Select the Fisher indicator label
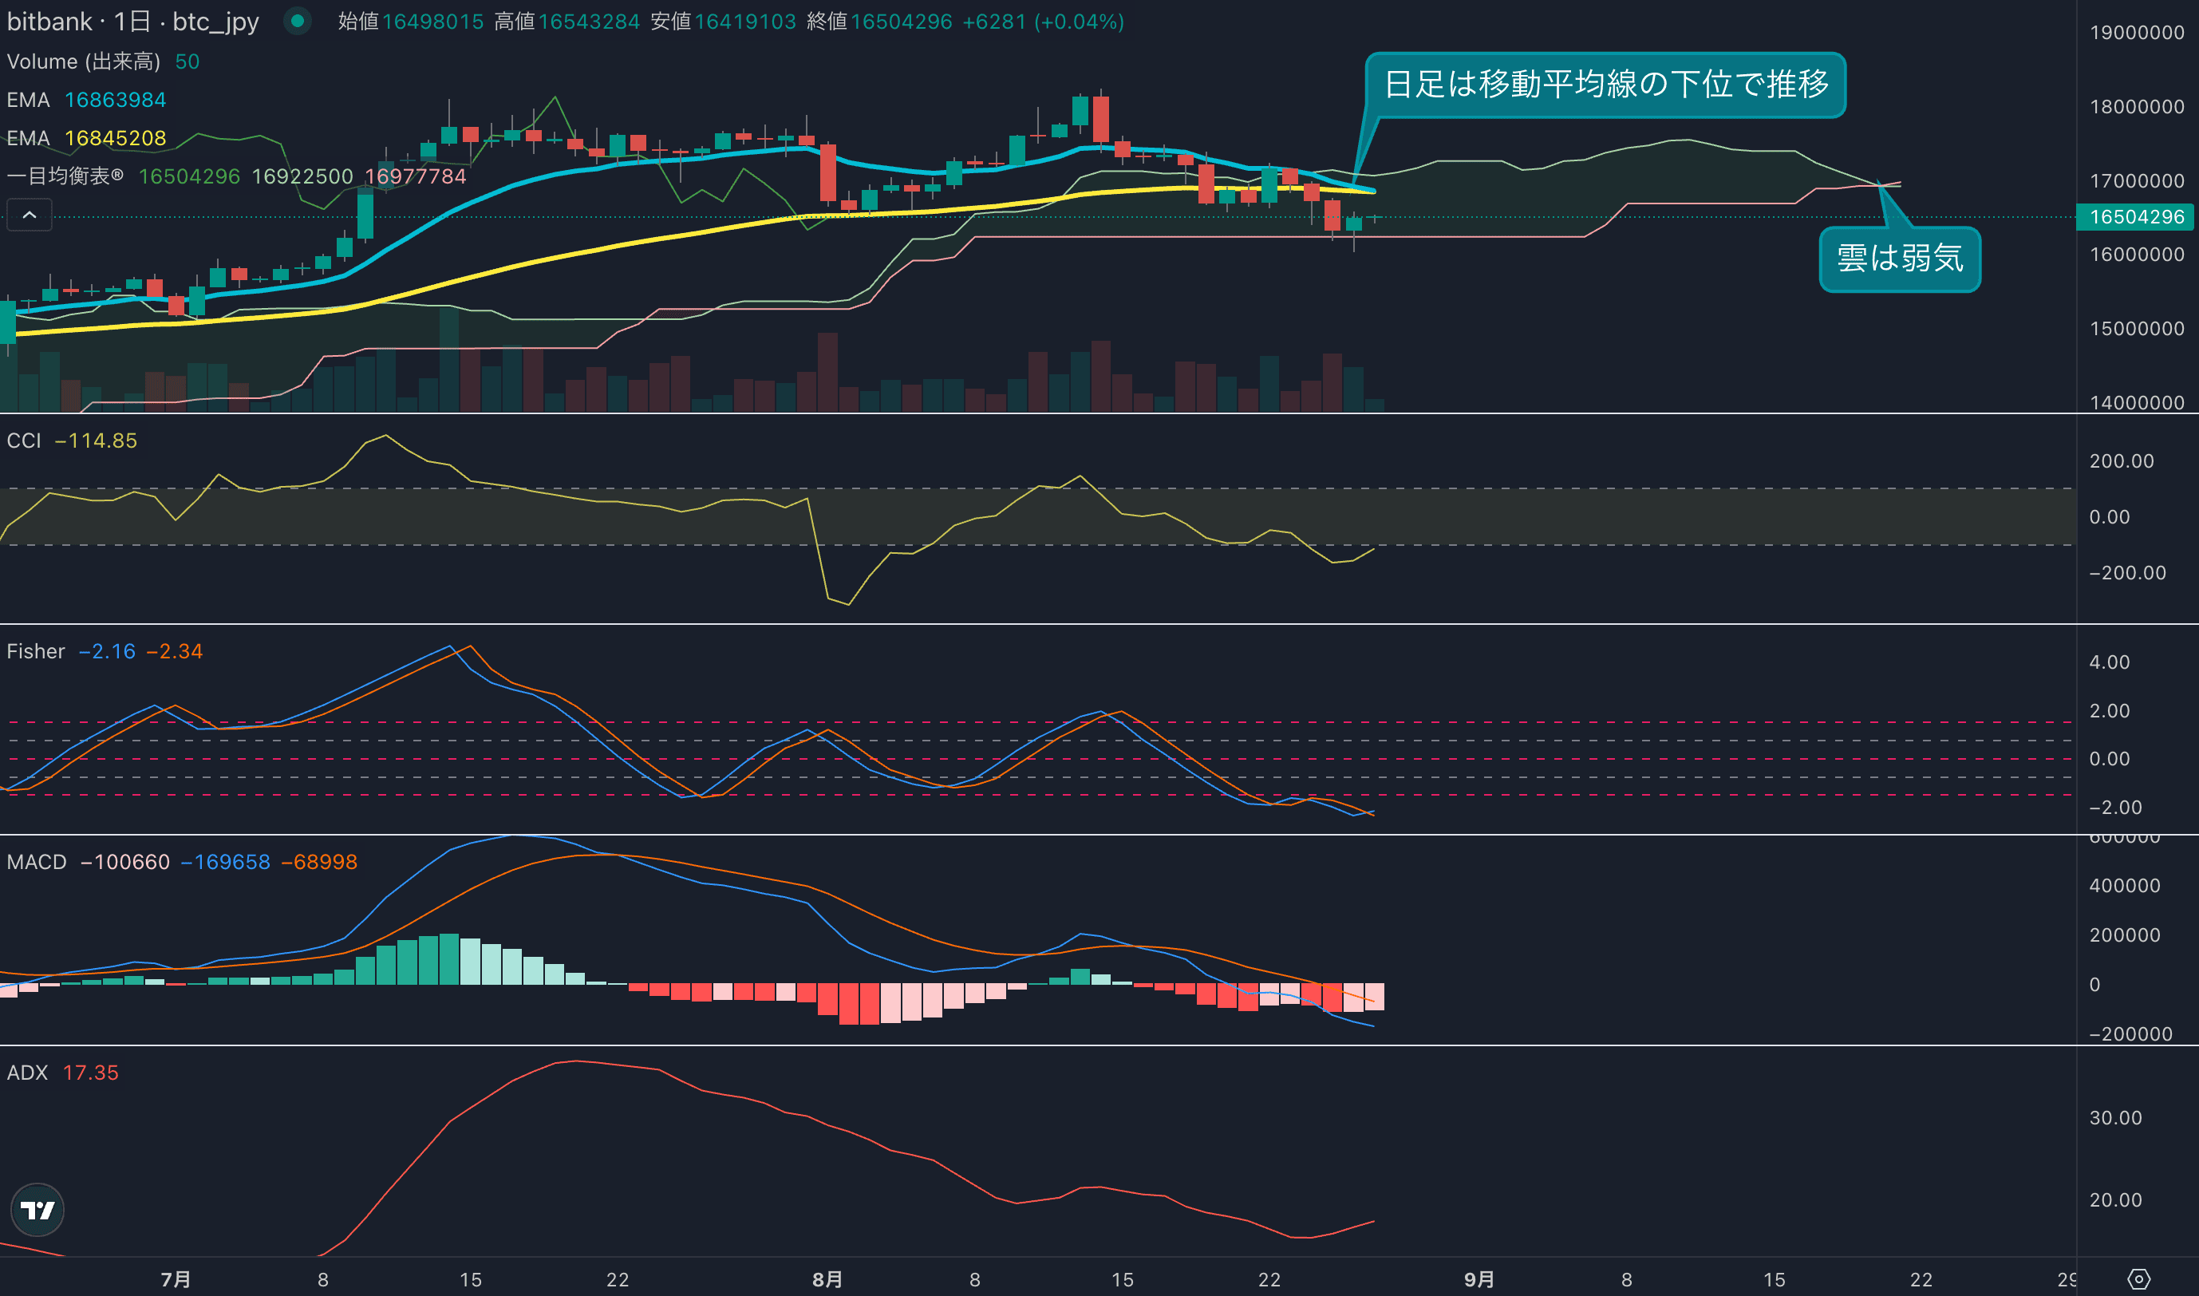2199x1296 pixels. 36,651
